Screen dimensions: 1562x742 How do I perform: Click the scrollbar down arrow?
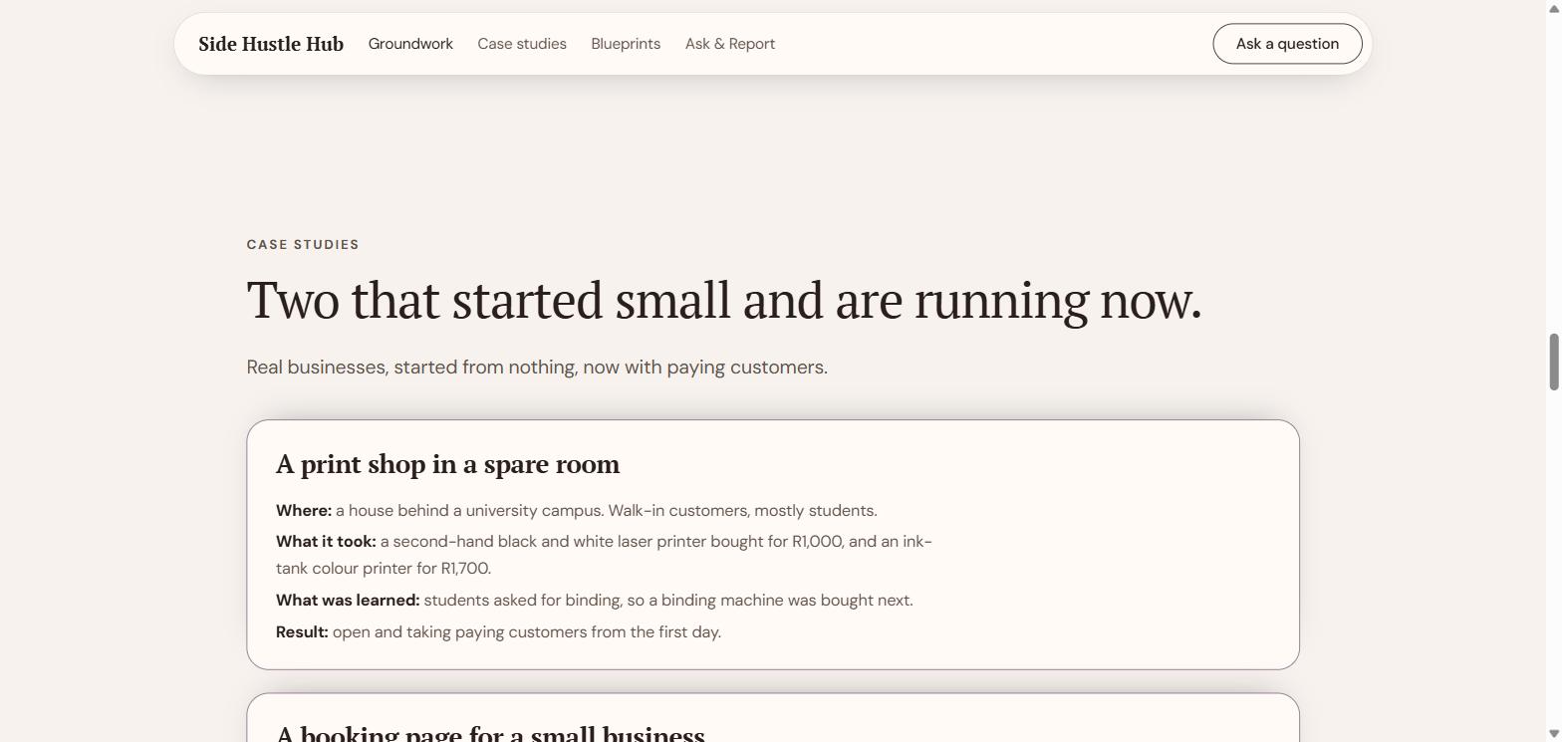click(1553, 734)
